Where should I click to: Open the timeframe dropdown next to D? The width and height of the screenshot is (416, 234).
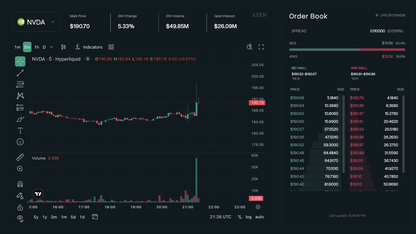(51, 47)
